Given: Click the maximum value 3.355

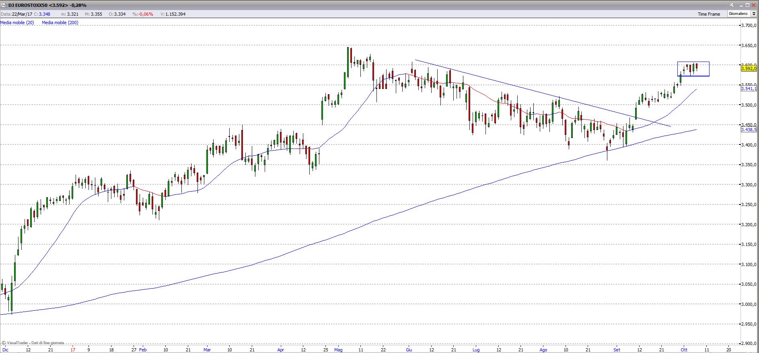Looking at the screenshot, I should click(97, 14).
